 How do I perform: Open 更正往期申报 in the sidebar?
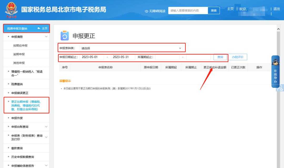click(x=26, y=105)
